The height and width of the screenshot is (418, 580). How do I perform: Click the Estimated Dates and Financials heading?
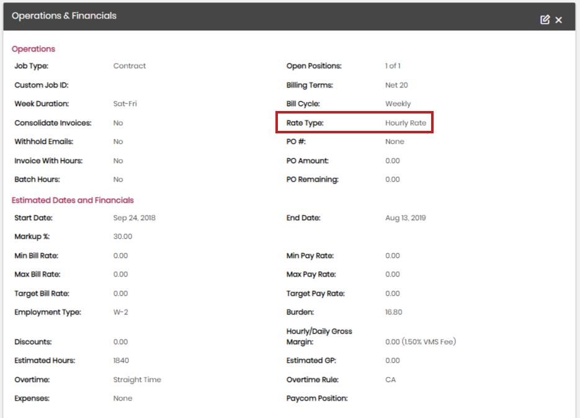tap(73, 200)
